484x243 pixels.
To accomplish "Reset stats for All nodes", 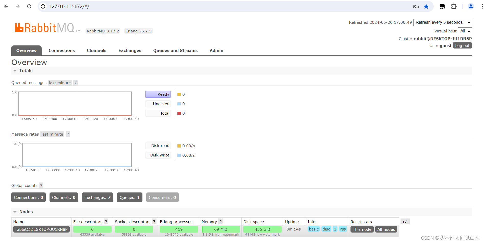I will [386, 229].
